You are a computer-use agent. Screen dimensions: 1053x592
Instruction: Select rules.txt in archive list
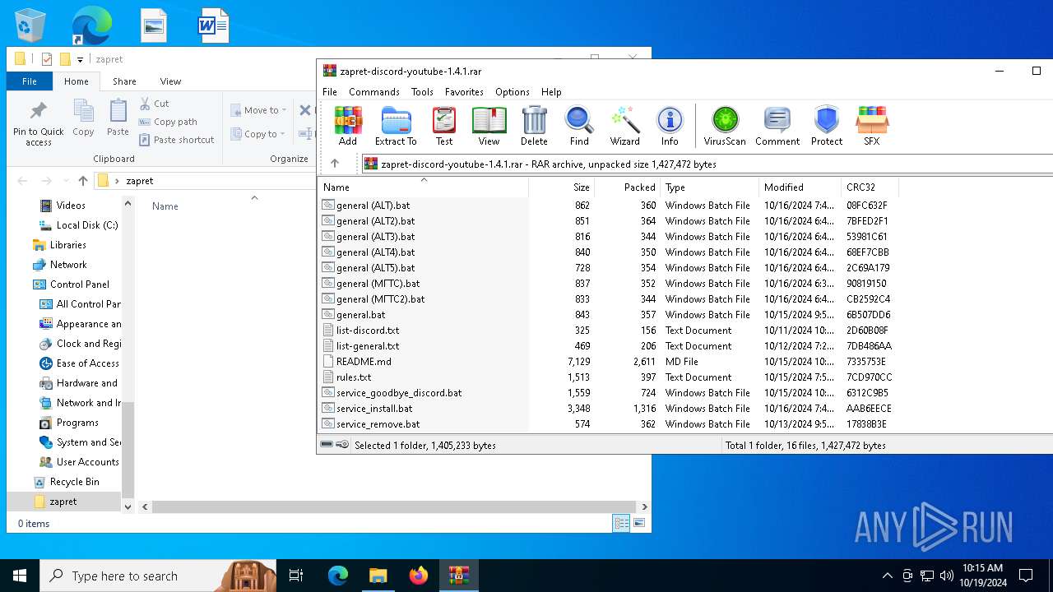(354, 377)
